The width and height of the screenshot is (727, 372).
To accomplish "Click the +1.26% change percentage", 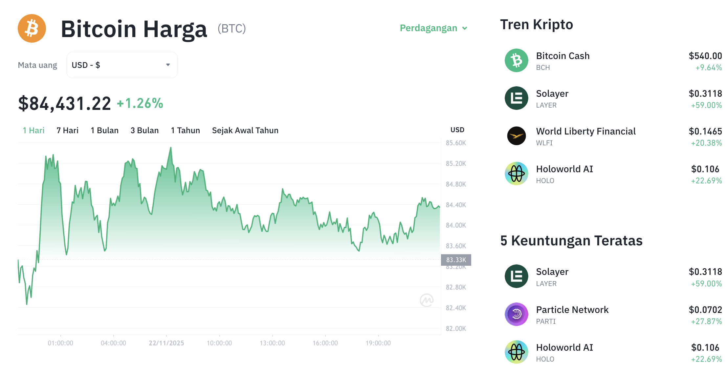I will pyautogui.click(x=140, y=103).
